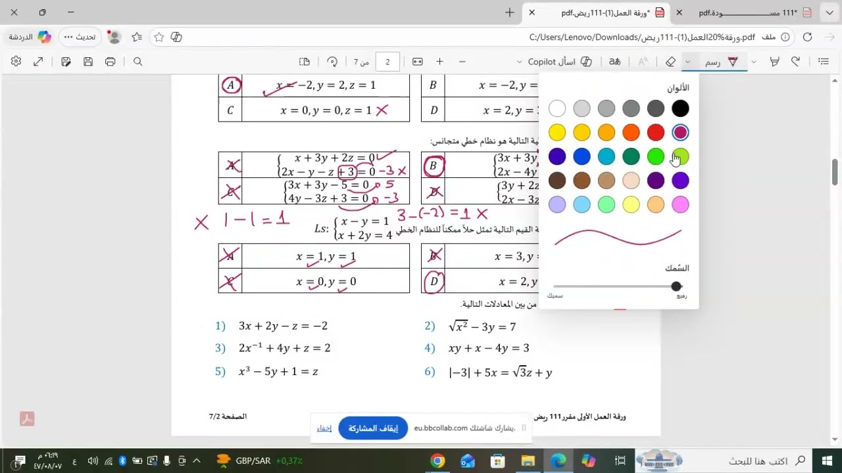Enter full screen with the arrows icon
This screenshot has height=473, width=842.
[38, 62]
